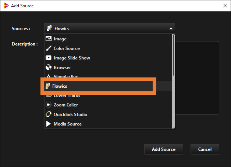Cancel the Add Source dialog
231x167 pixels.
pos(205,149)
